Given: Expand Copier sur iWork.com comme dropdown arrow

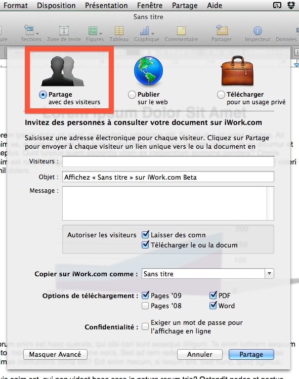Looking at the screenshot, I should tap(269, 274).
